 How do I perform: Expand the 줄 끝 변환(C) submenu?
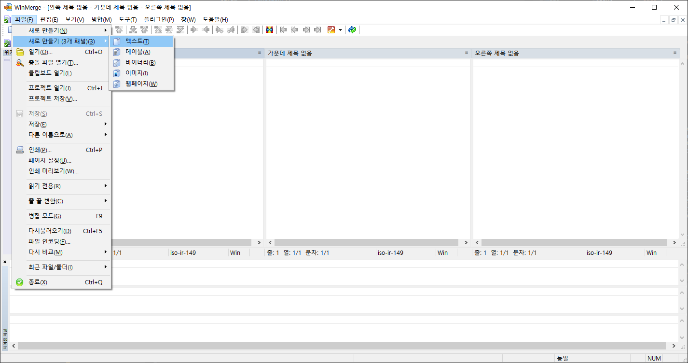coord(62,201)
